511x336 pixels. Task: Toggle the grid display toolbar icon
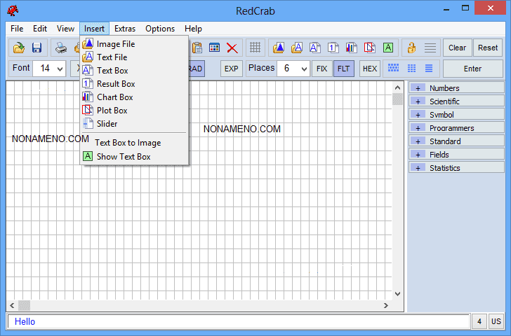255,48
